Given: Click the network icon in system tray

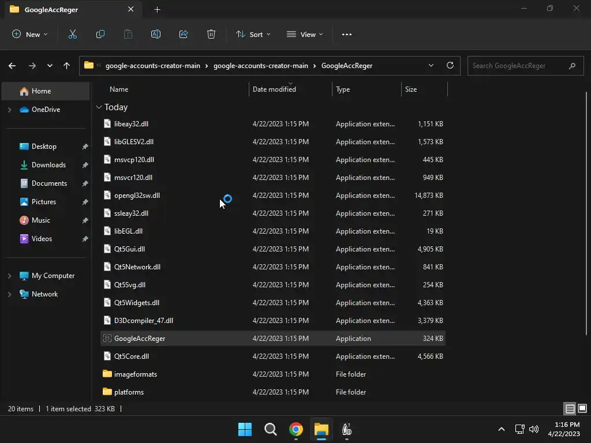Looking at the screenshot, I should coord(520,429).
